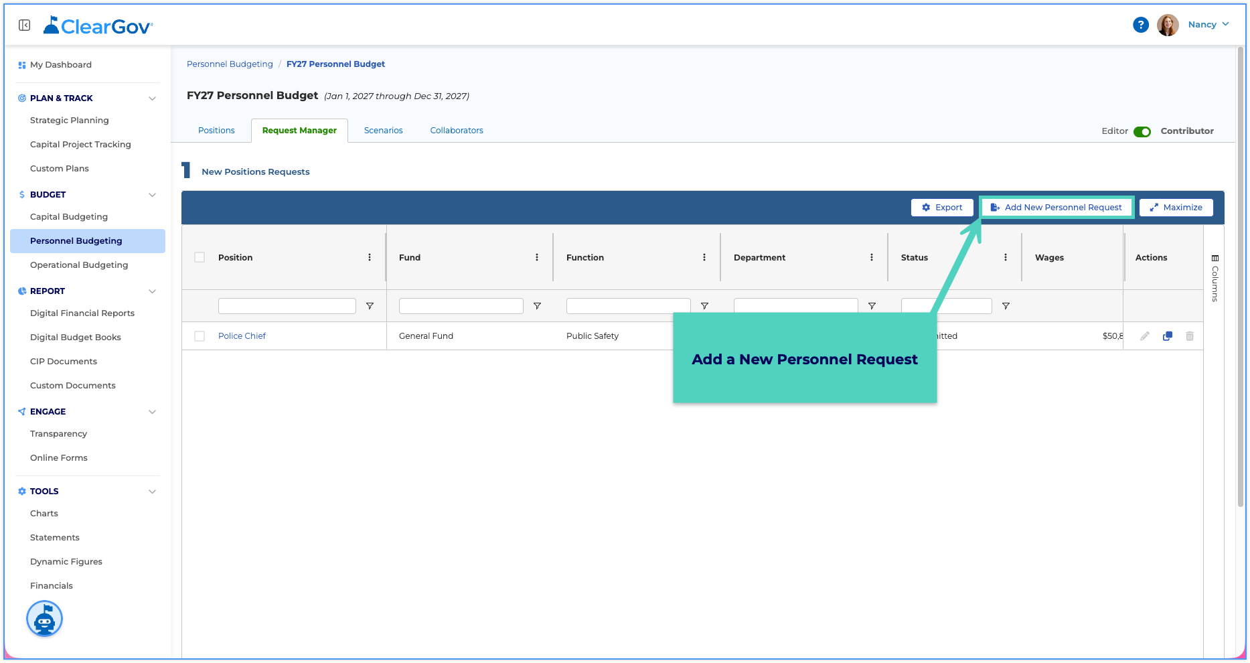Open the Department column menu
Screen dimensions: 1250x663
(x=872, y=257)
